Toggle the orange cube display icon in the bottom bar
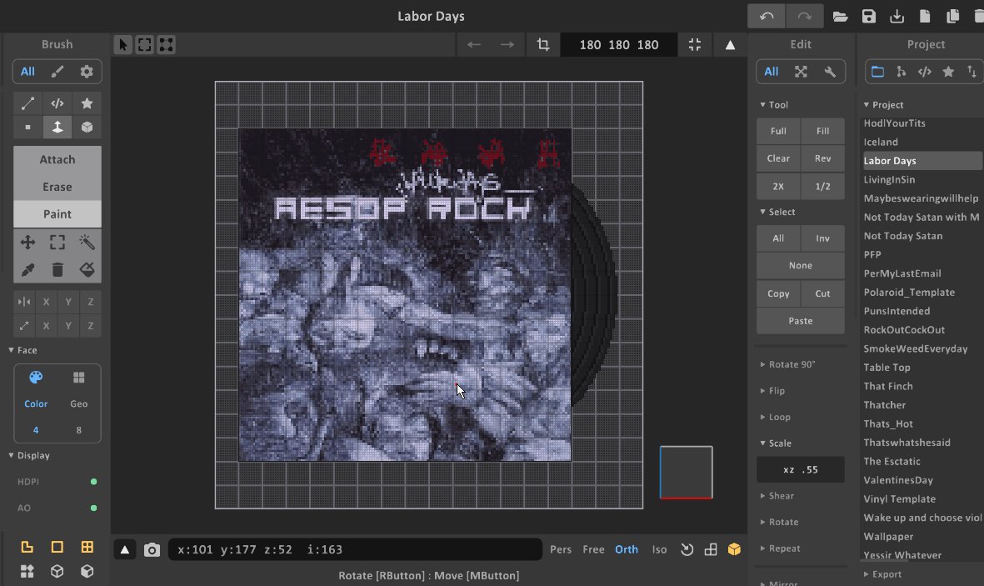The width and height of the screenshot is (984, 586). (x=733, y=549)
